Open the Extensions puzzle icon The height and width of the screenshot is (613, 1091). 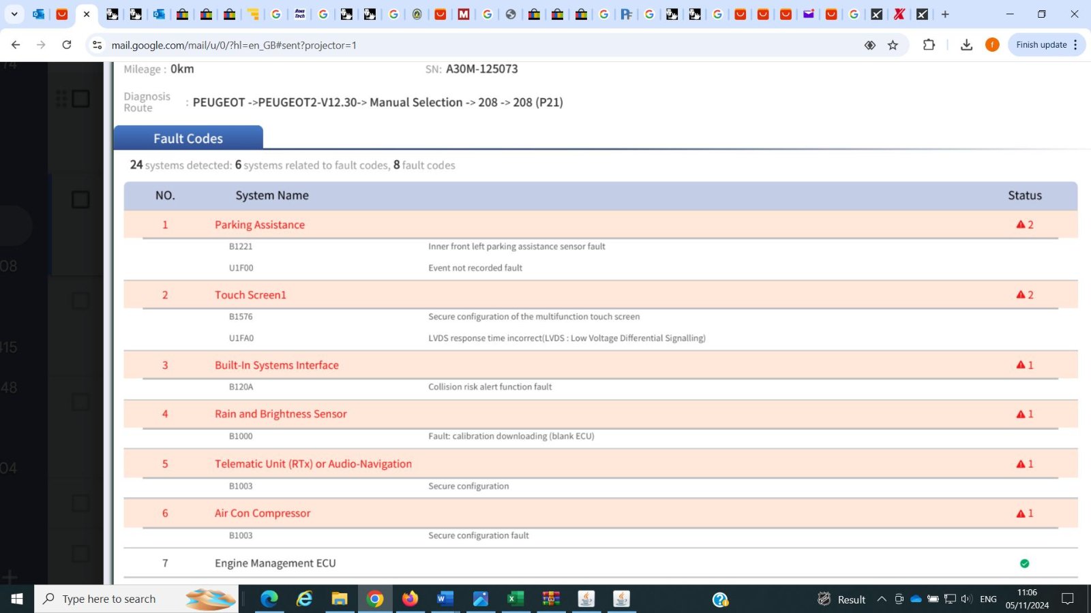929,45
